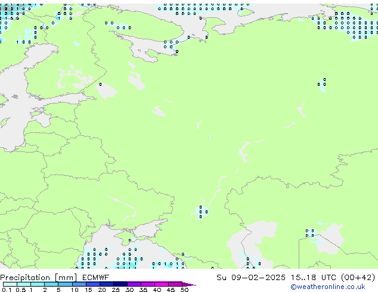Click the 35–40 mm magenta legend swatch

pyautogui.click(x=148, y=284)
